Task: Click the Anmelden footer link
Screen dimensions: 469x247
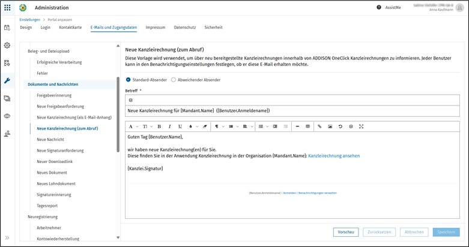Action: pos(289,193)
